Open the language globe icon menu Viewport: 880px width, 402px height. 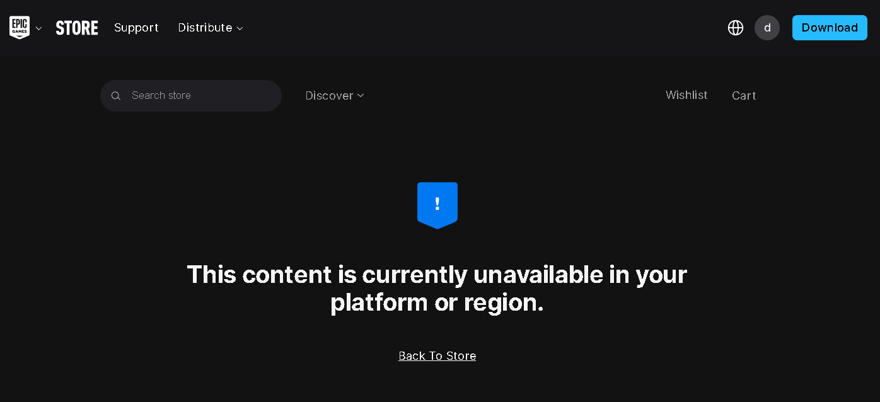pyautogui.click(x=736, y=28)
